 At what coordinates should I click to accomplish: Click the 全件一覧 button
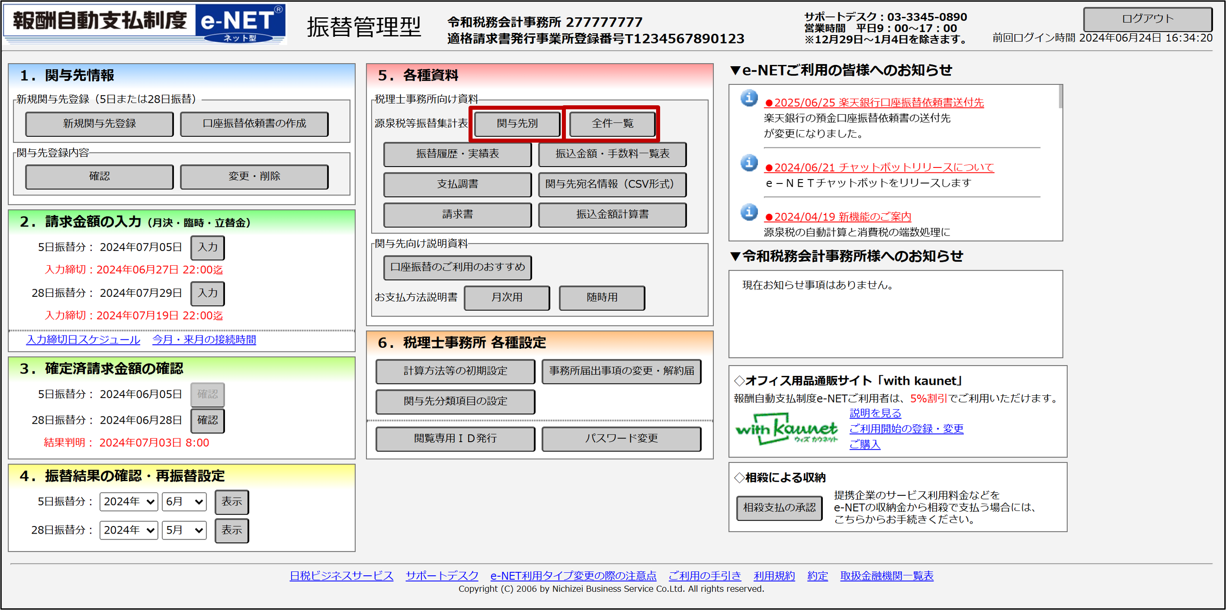pos(612,124)
